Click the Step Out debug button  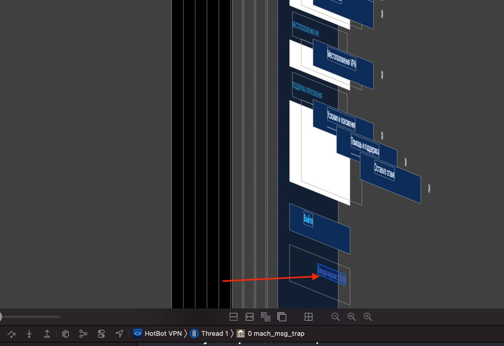pos(47,334)
